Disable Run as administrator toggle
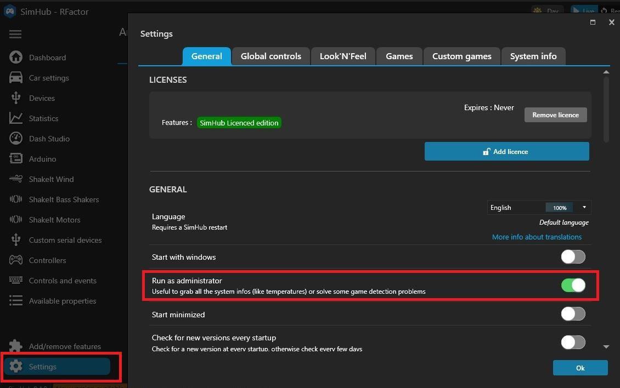 tap(573, 285)
